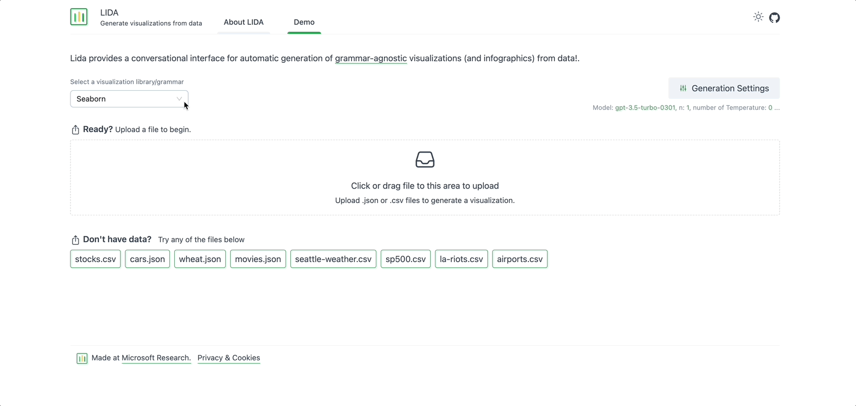The width and height of the screenshot is (856, 406).
Task: Open the Privacy & Cookies link
Action: (229, 358)
